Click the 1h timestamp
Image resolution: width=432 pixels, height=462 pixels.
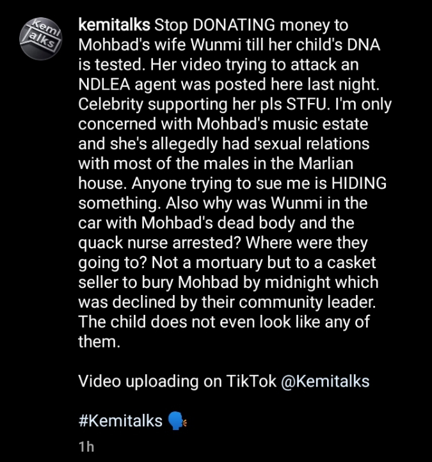(x=86, y=447)
